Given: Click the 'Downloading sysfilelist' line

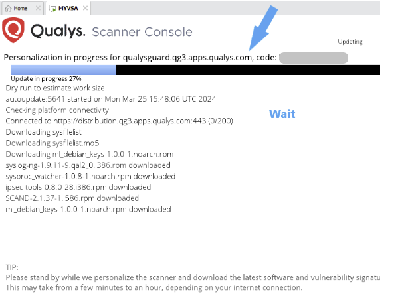Looking at the screenshot, I should [x=44, y=132].
